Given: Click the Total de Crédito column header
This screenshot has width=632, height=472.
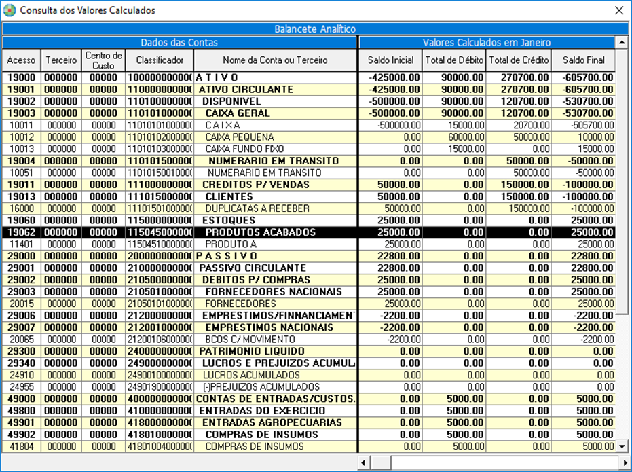Looking at the screenshot, I should pyautogui.click(x=519, y=60).
